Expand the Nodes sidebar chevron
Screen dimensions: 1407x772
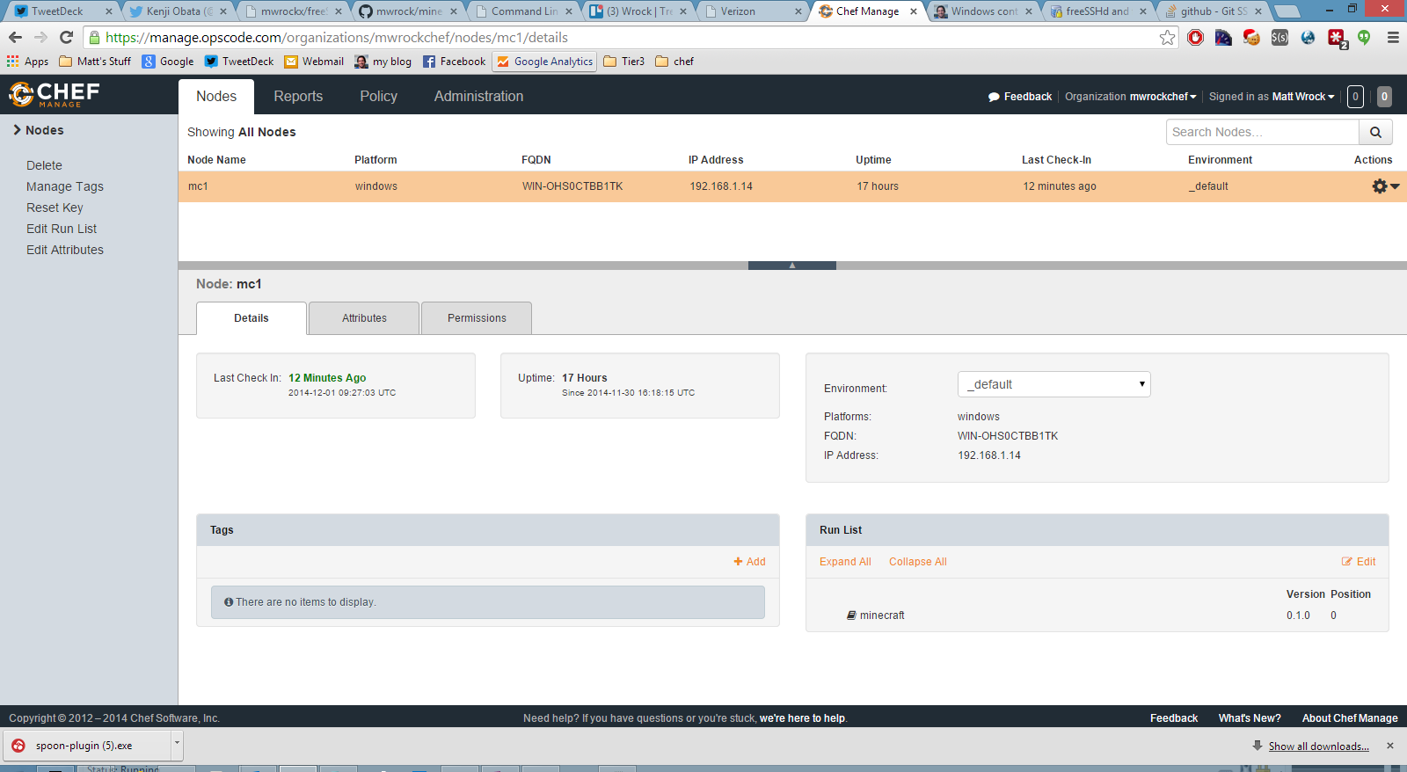coord(17,130)
